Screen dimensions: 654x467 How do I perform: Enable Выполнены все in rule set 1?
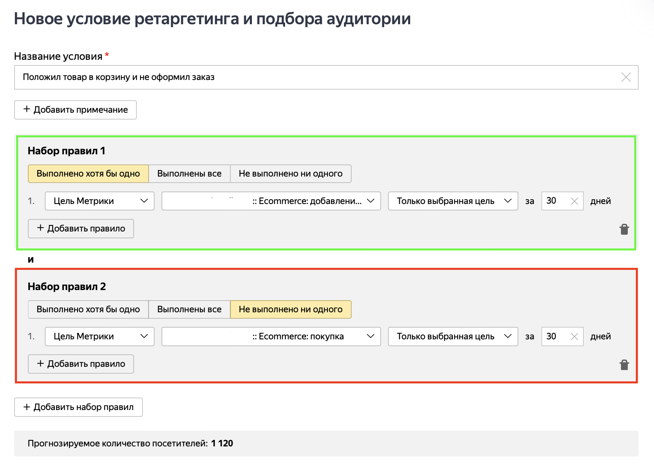click(x=189, y=173)
